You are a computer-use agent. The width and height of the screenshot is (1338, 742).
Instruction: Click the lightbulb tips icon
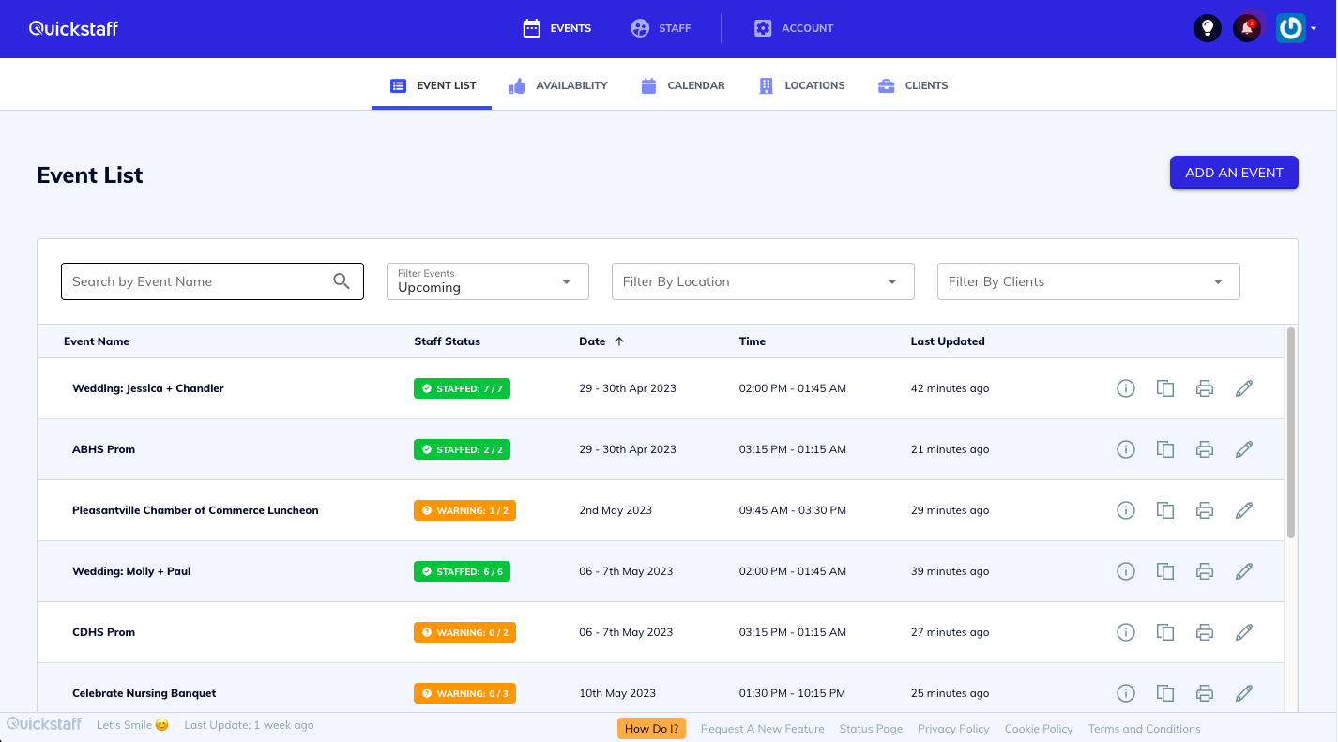(x=1207, y=27)
